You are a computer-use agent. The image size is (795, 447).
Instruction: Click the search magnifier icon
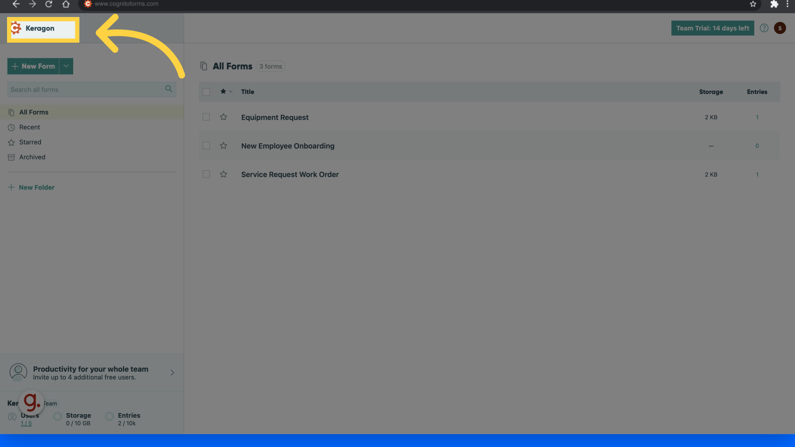tap(169, 89)
